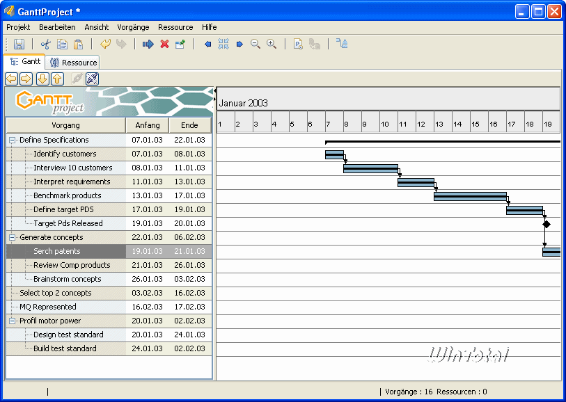Switch to the Ressource tab
The image size is (566, 402).
73,63
